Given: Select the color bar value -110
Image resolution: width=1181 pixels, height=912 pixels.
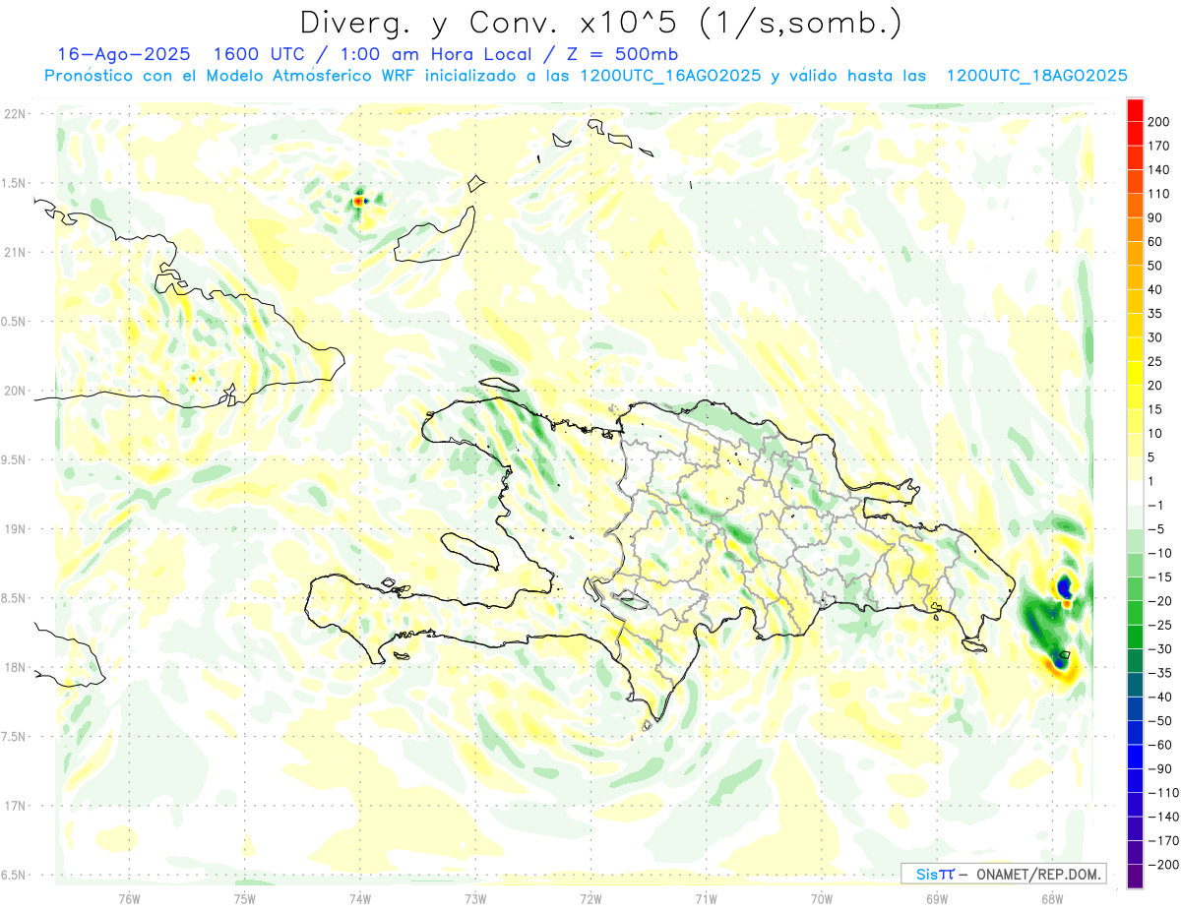Looking at the screenshot, I should click(x=1164, y=793).
